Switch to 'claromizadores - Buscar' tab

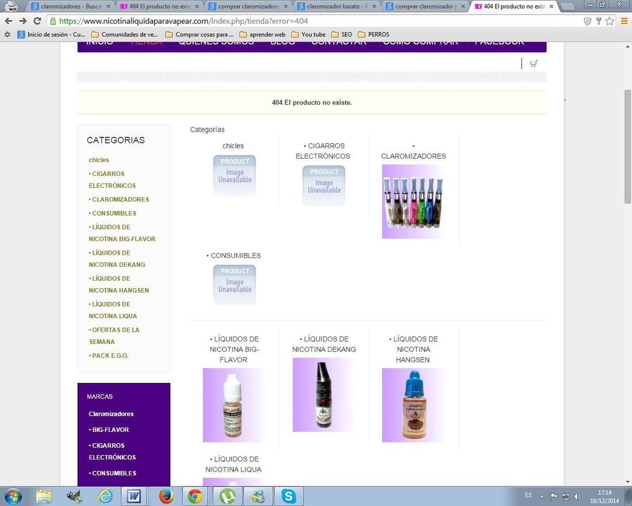(71, 6)
